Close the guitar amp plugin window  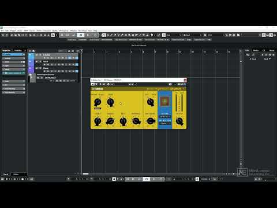[185, 80]
